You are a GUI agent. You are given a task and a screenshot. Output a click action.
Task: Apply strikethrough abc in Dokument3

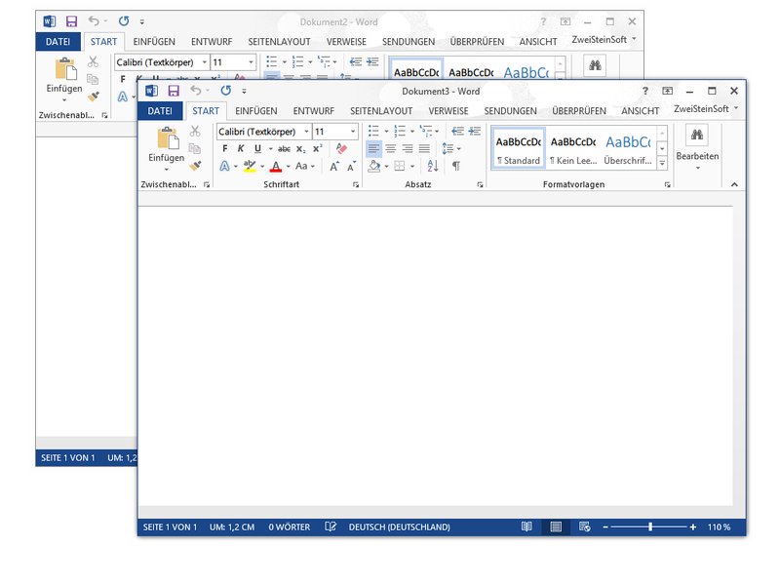click(x=284, y=149)
